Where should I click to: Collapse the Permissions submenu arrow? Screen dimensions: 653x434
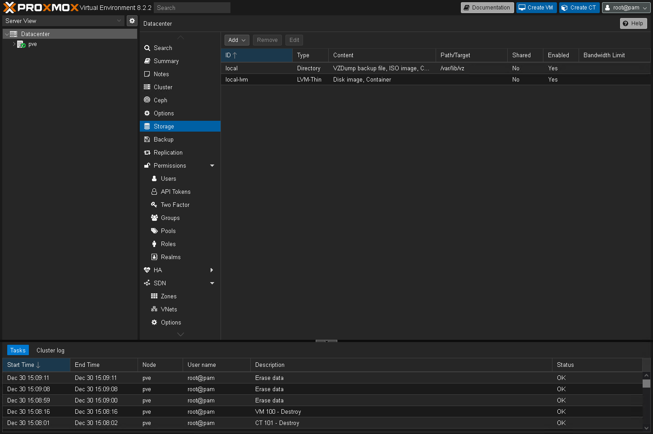212,166
